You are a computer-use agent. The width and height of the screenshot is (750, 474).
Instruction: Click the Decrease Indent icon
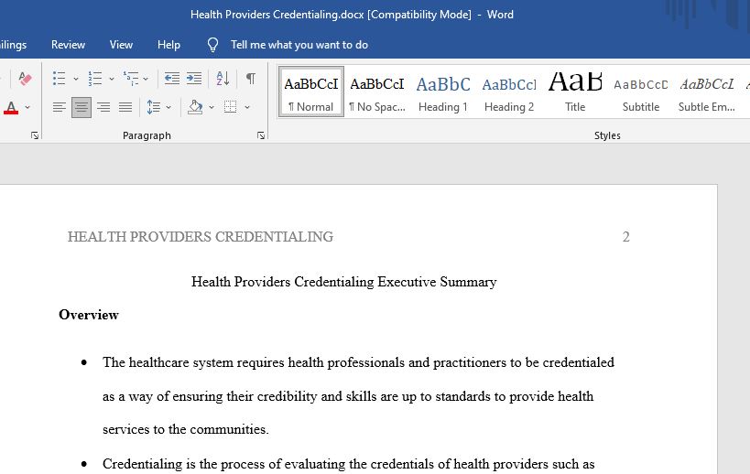[172, 79]
